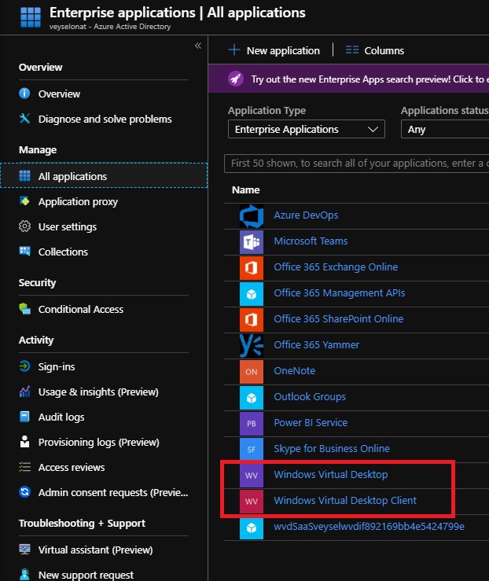Click the Yammer logo icon
This screenshot has height=581, width=489.
(x=251, y=346)
